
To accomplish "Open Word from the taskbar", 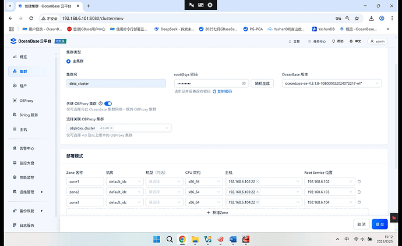I will [233, 239].
